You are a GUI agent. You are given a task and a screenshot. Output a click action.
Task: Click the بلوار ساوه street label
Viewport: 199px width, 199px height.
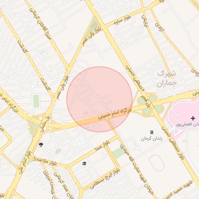(122, 20)
